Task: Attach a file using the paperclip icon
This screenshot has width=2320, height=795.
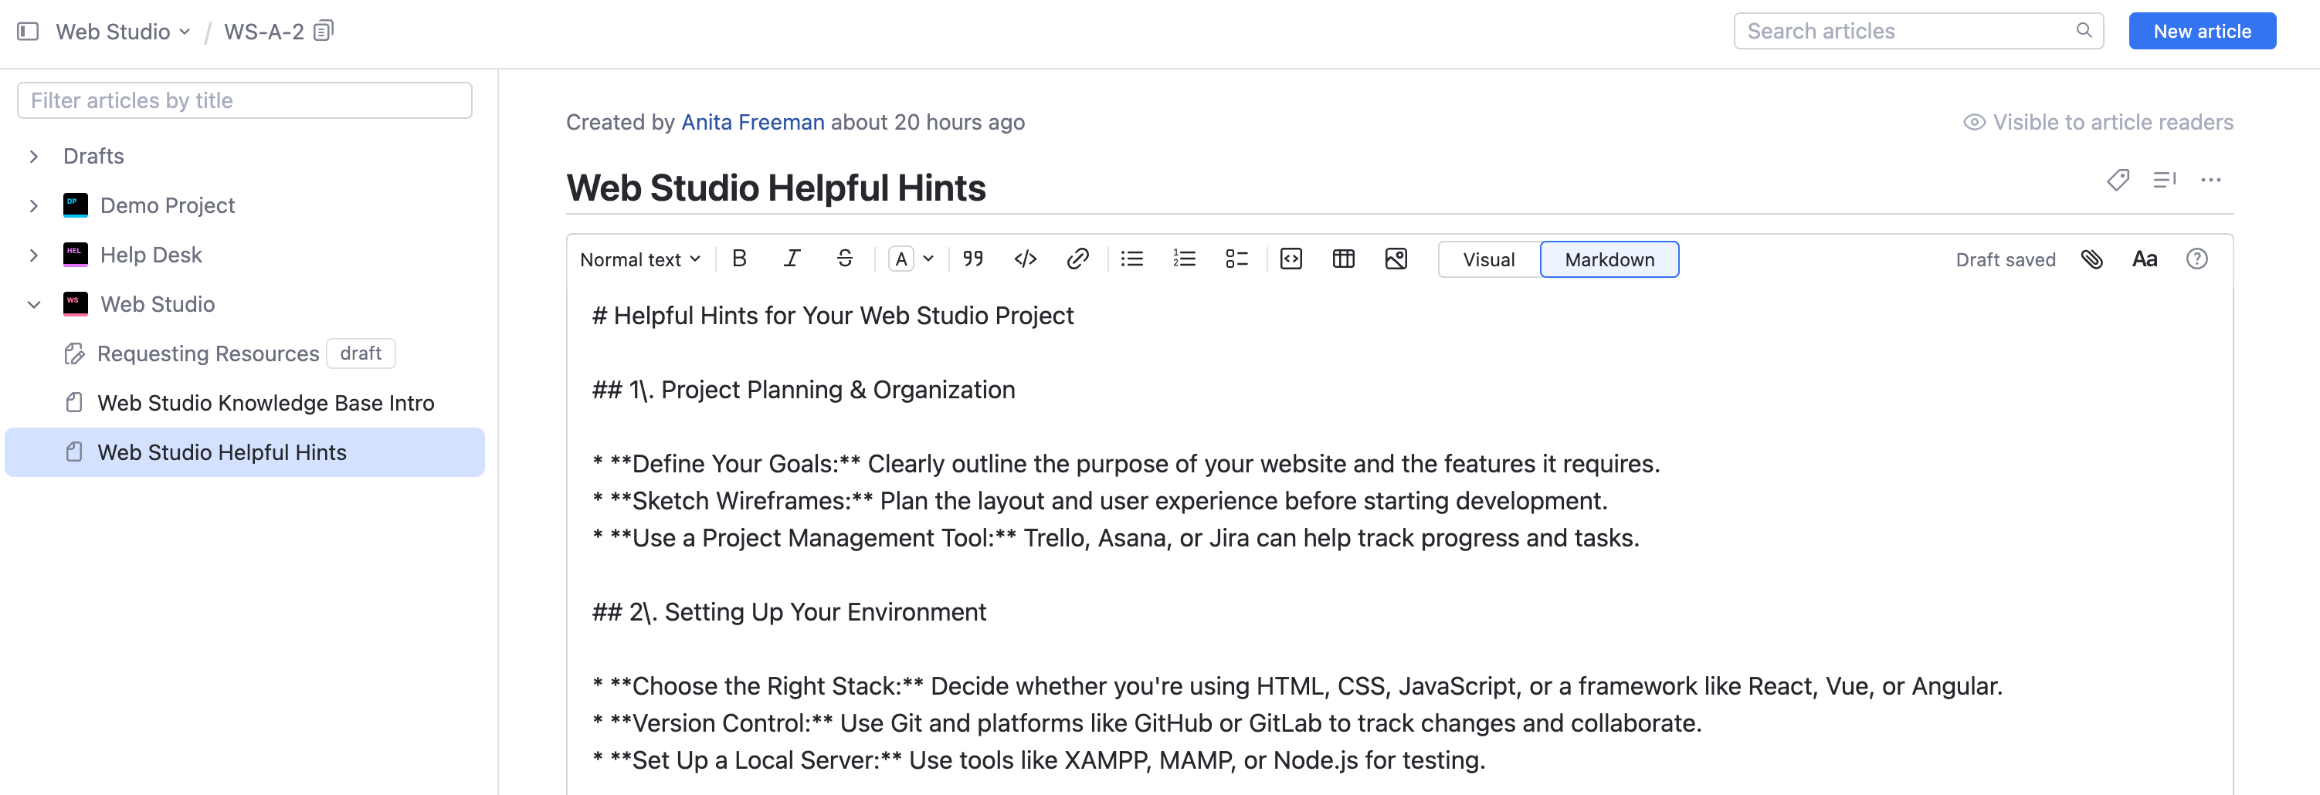Action: pos(2091,259)
